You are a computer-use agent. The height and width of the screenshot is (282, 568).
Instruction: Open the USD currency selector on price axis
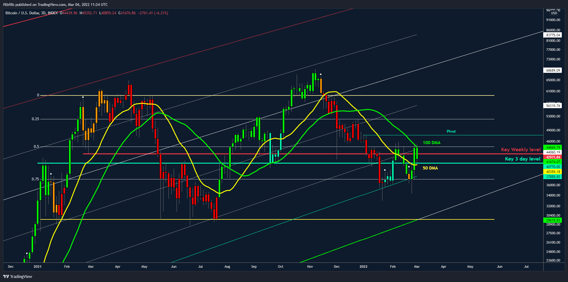(554, 13)
